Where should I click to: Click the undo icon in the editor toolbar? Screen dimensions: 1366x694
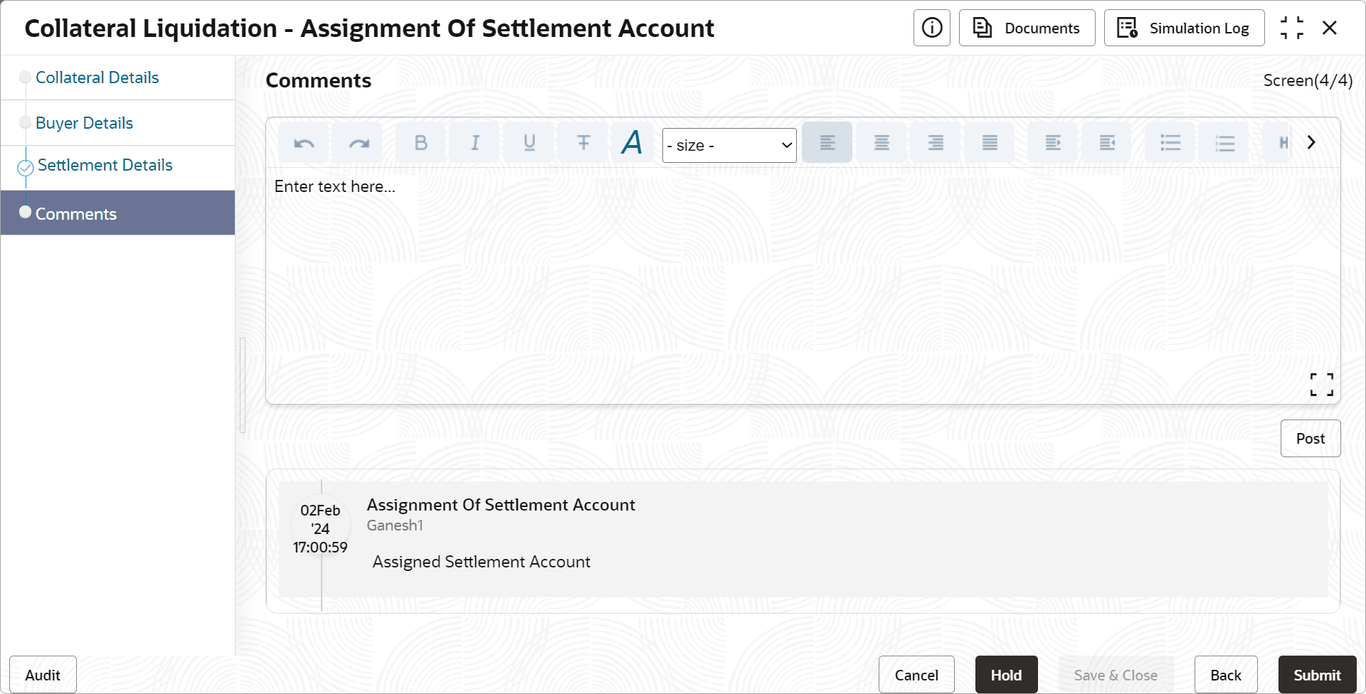click(x=304, y=143)
